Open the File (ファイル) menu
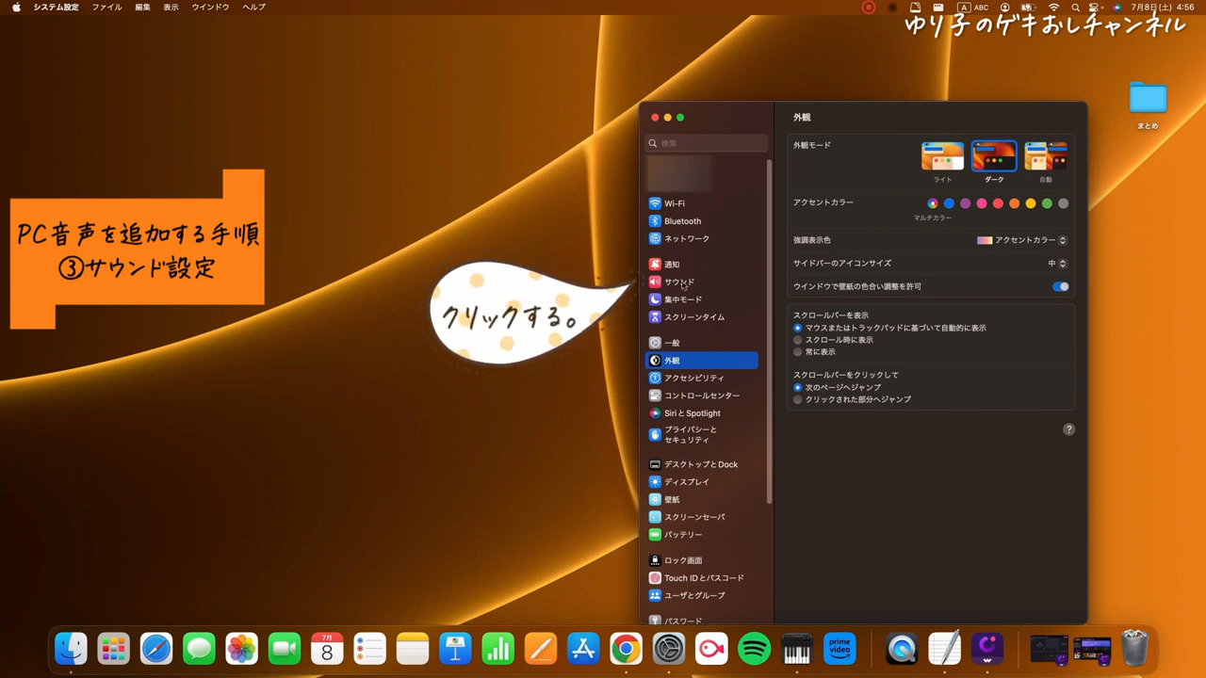Image resolution: width=1206 pixels, height=678 pixels. tap(106, 8)
